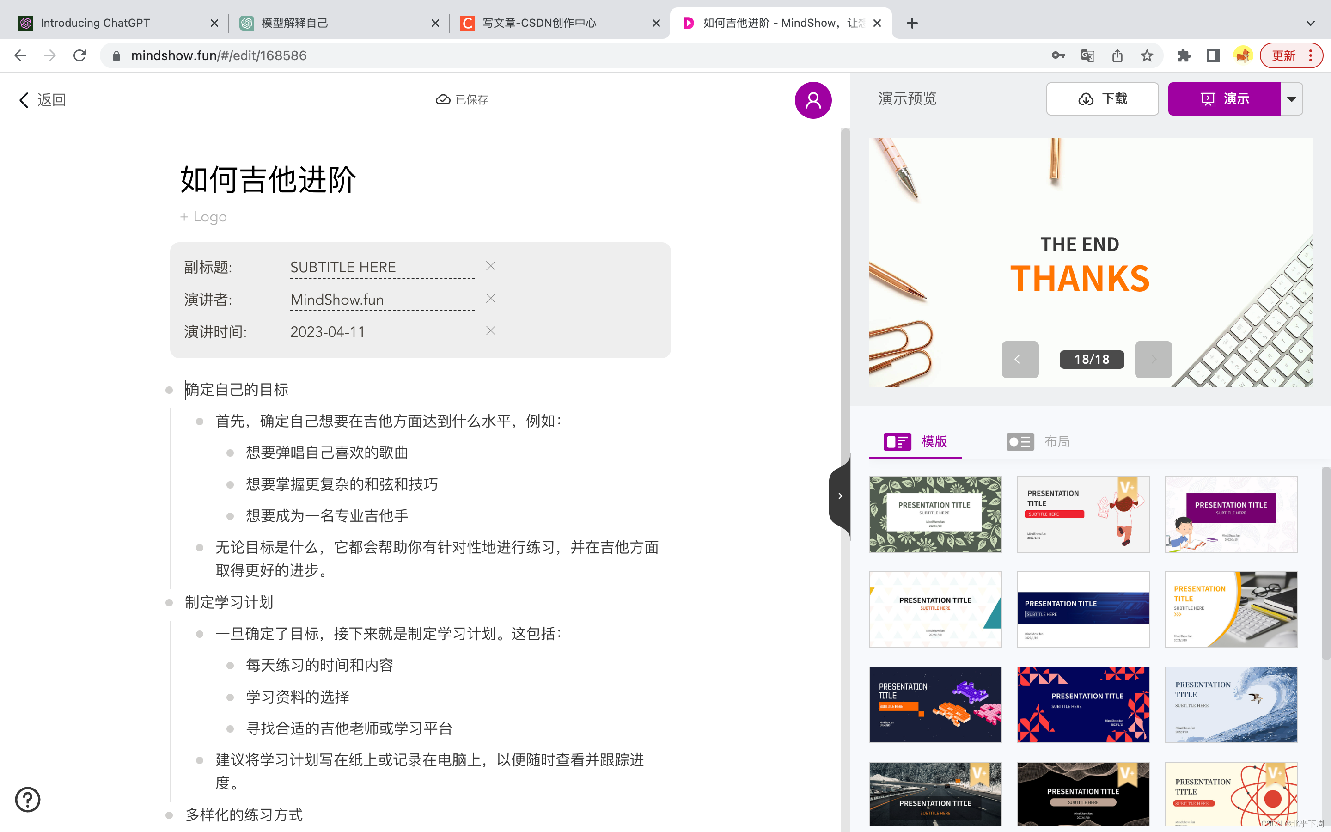Click the 演示 present button

(1224, 99)
